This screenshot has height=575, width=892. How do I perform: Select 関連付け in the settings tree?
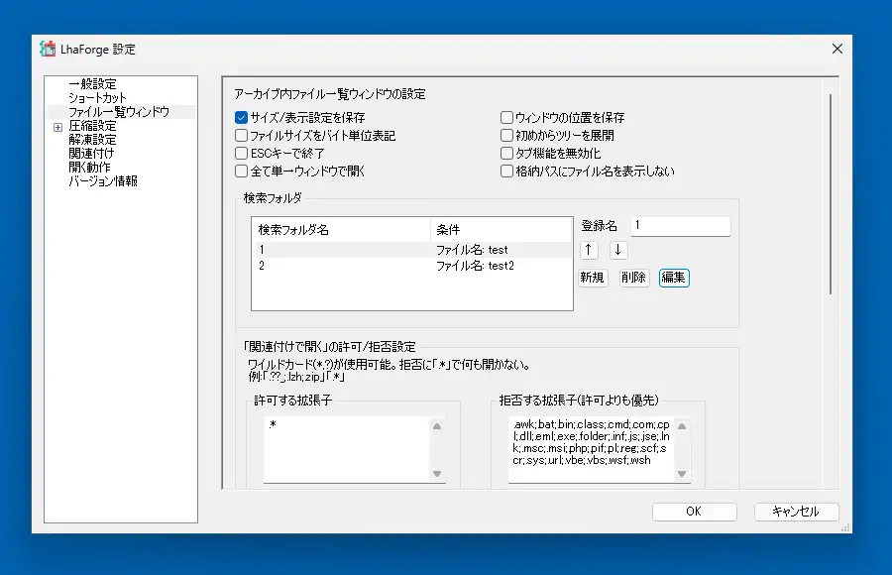click(91, 153)
